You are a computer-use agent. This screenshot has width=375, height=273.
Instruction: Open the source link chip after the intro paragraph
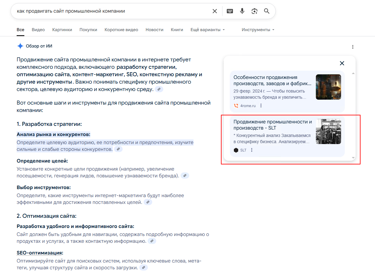click(159, 89)
